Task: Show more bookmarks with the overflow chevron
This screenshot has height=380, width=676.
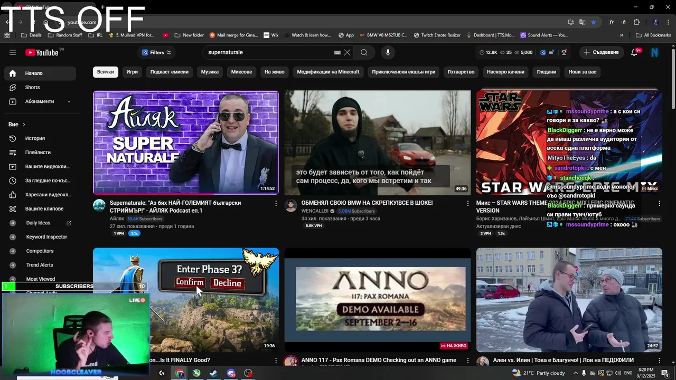Action: 622,35
